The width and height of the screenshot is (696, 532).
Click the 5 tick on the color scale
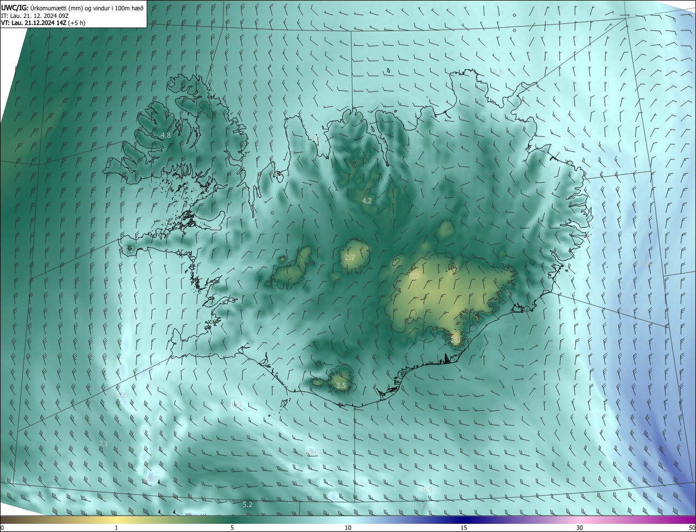232,528
